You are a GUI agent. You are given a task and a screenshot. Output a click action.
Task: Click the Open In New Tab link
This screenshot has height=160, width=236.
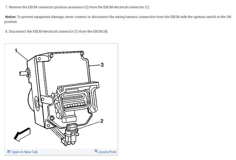click(x=25, y=152)
